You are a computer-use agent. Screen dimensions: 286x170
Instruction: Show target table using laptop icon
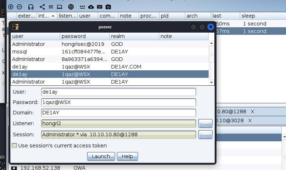pyautogui.click(x=59, y=7)
